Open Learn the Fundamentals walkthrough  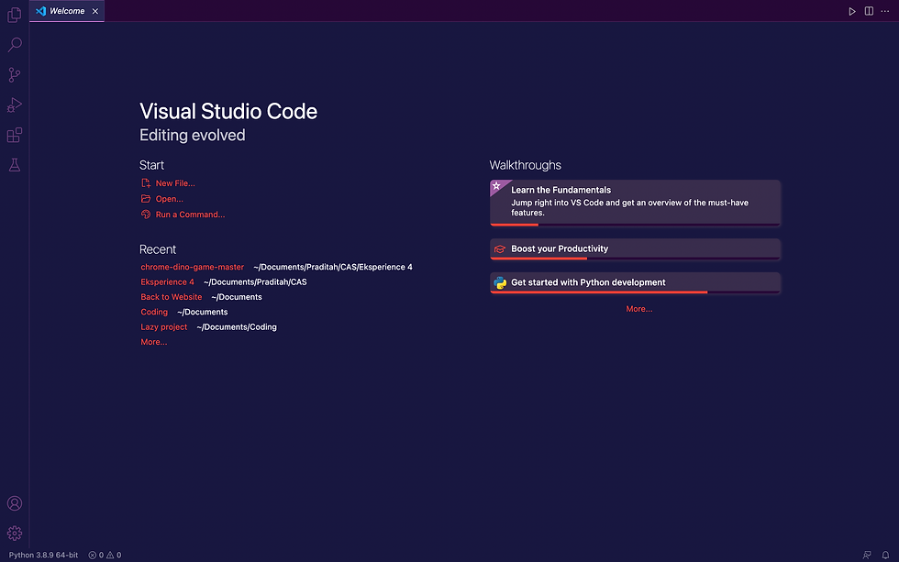[x=635, y=203]
